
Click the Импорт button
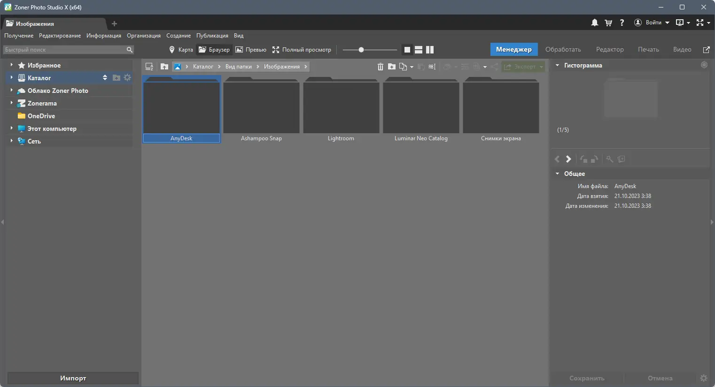73,378
